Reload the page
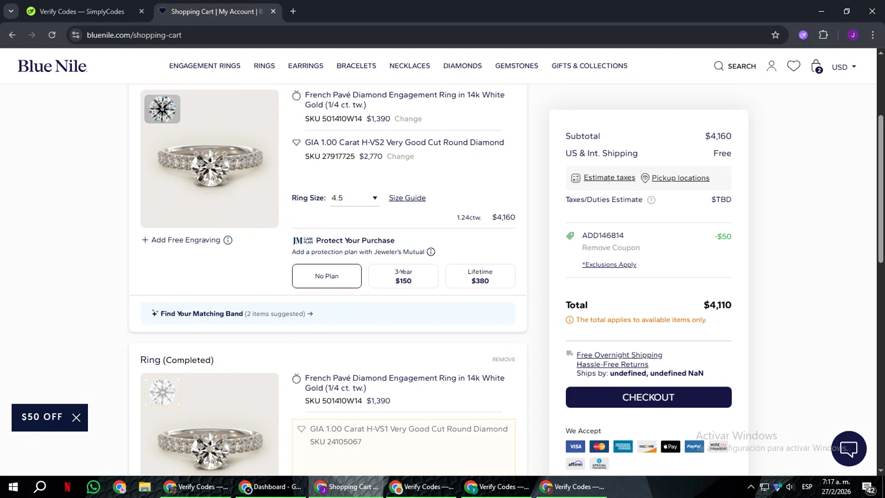This screenshot has height=498, width=885. pyautogui.click(x=52, y=35)
